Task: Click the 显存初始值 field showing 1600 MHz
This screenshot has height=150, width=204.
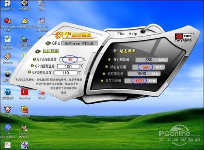Action: pyautogui.click(x=144, y=74)
